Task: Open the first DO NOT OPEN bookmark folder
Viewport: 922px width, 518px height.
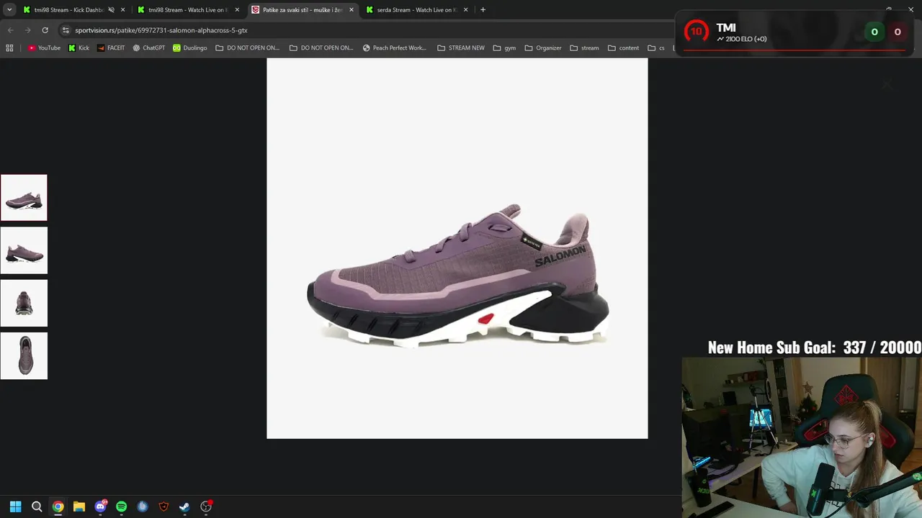Action: [x=247, y=48]
